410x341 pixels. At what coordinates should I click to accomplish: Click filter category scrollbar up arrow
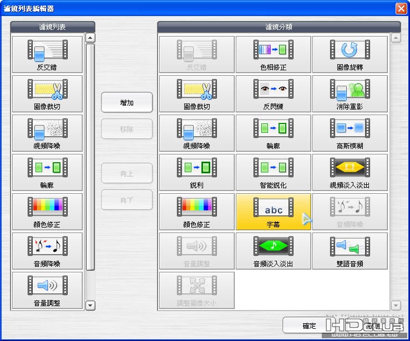click(396, 38)
